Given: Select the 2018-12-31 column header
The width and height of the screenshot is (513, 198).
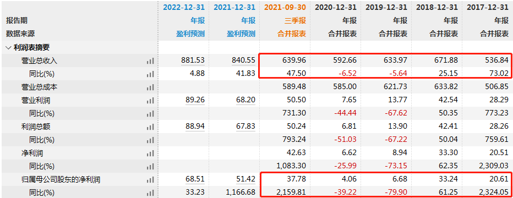Looking at the screenshot, I should pos(437,8).
